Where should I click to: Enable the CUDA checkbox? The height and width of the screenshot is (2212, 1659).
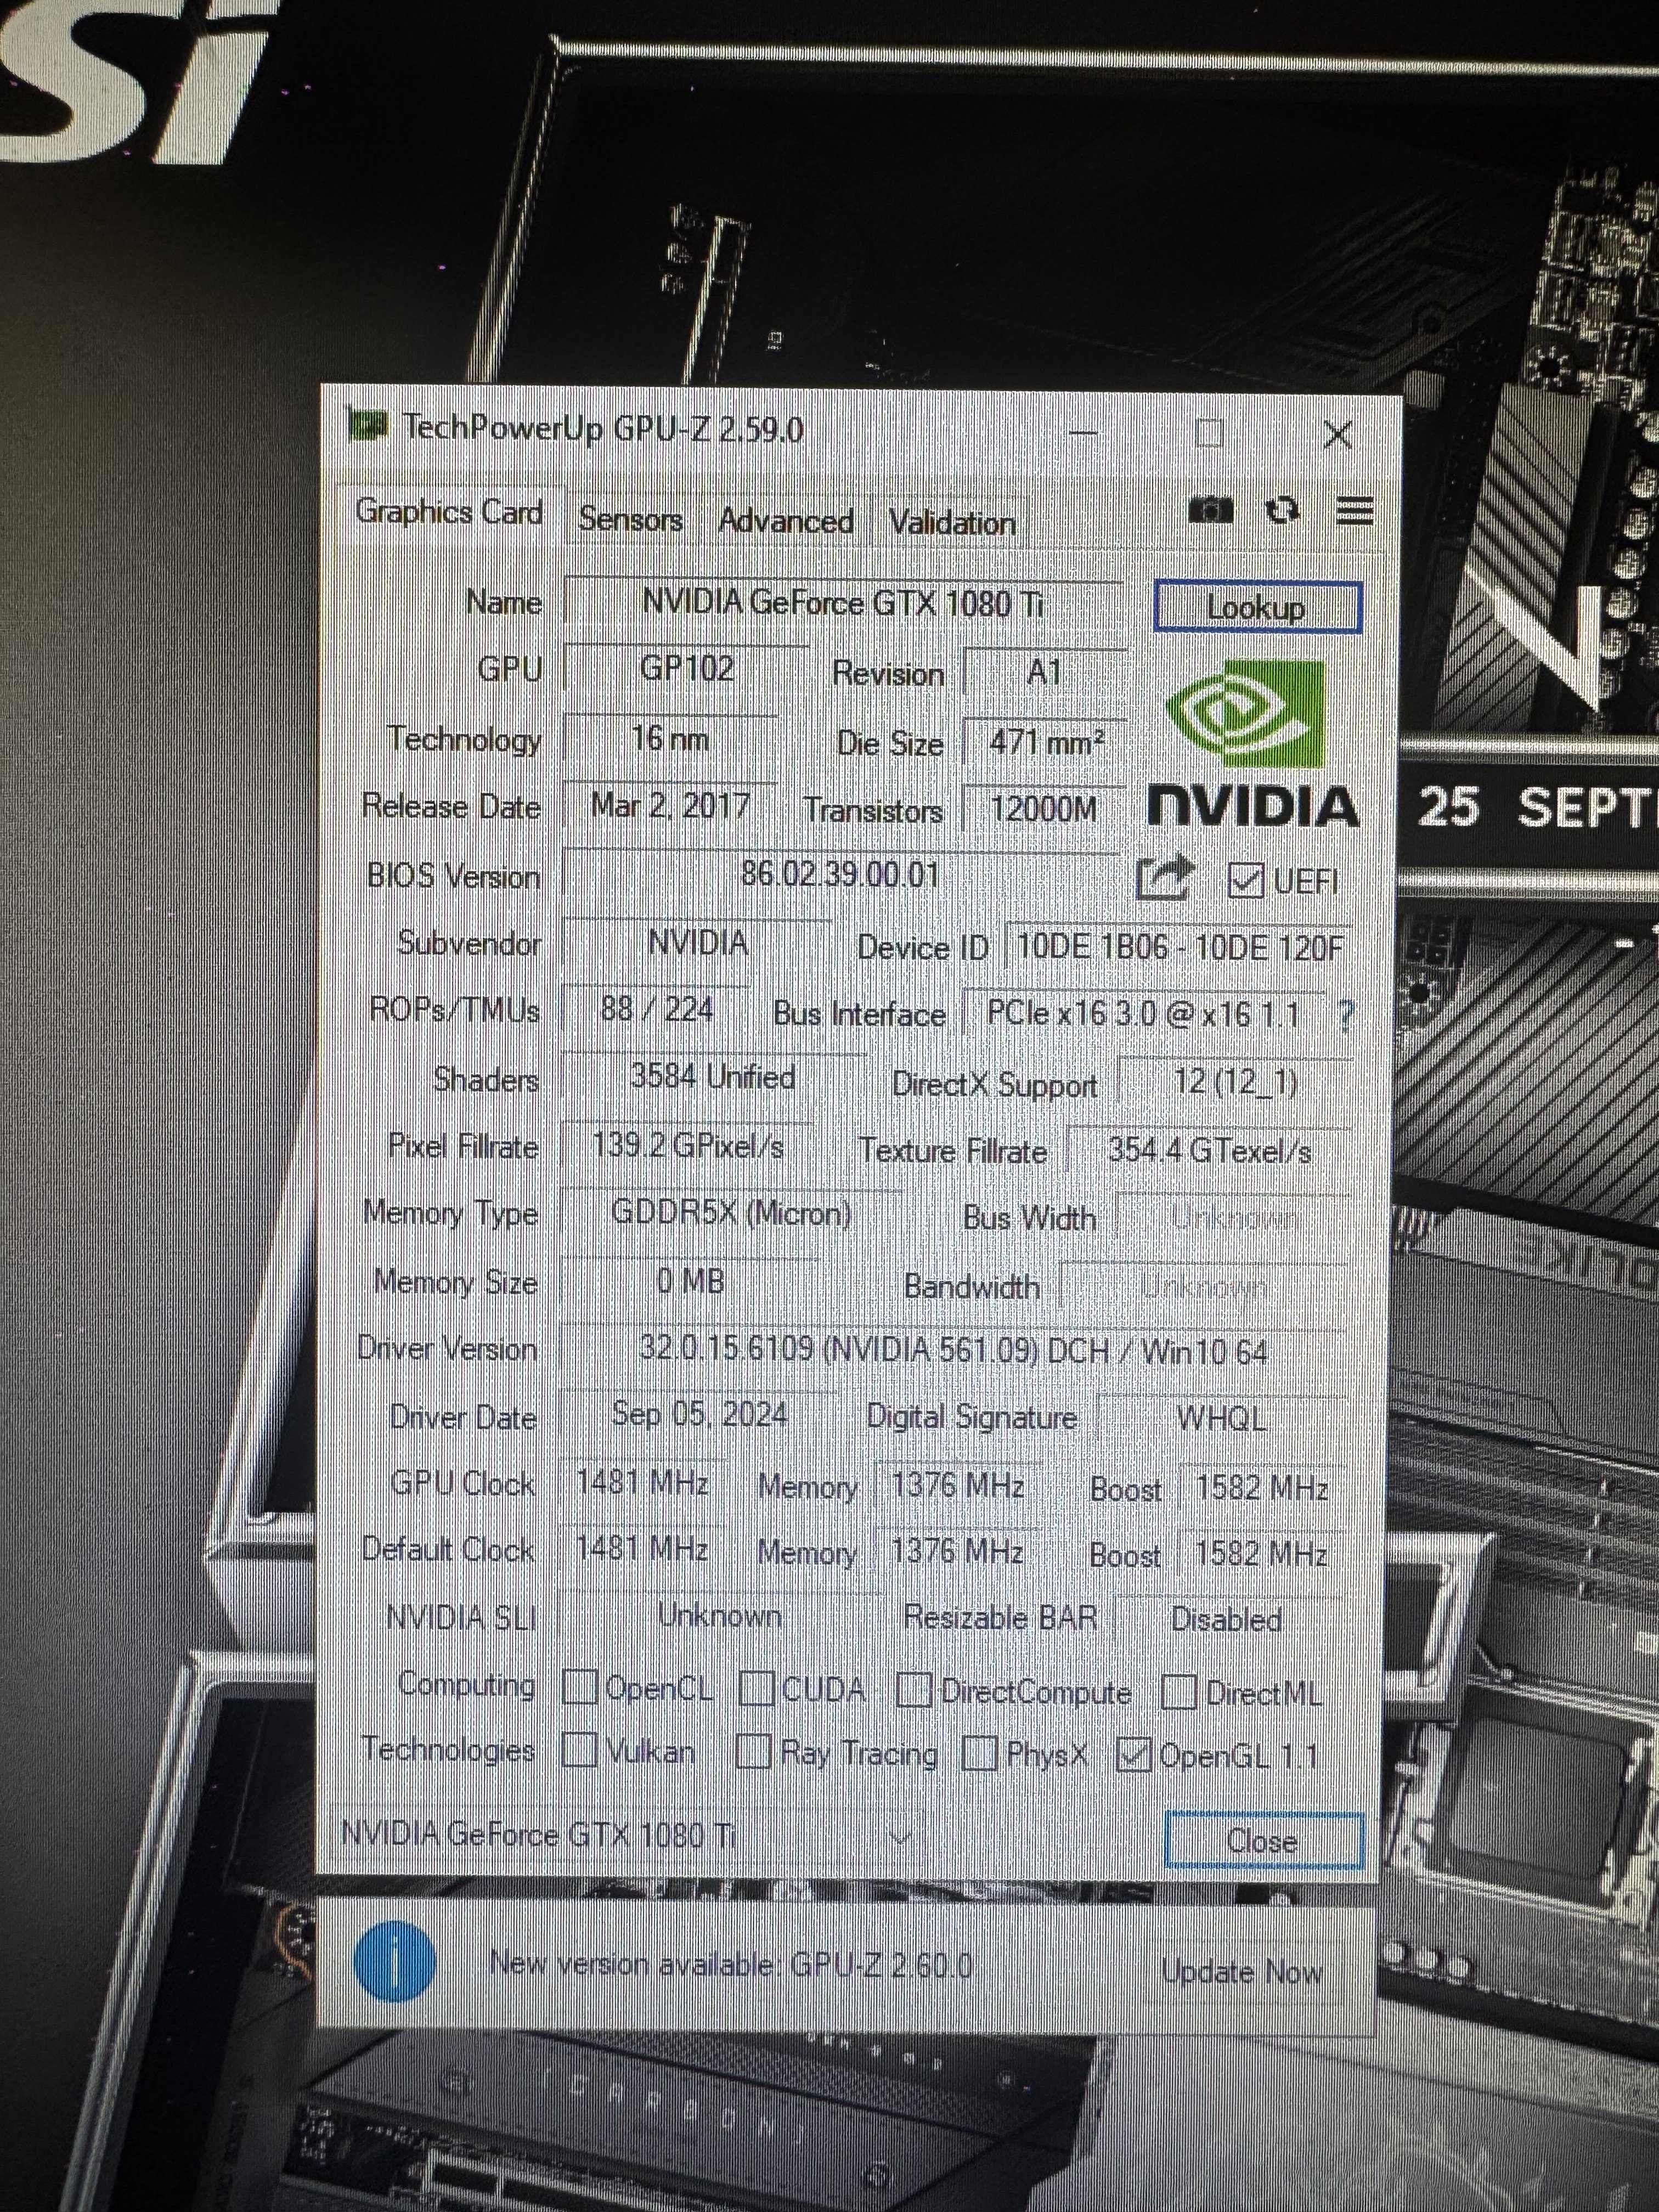click(757, 1689)
